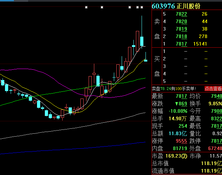Viewport: 222px width, 175px height.
Task: Click sell level 2 volume 278
Action: coord(203,36)
